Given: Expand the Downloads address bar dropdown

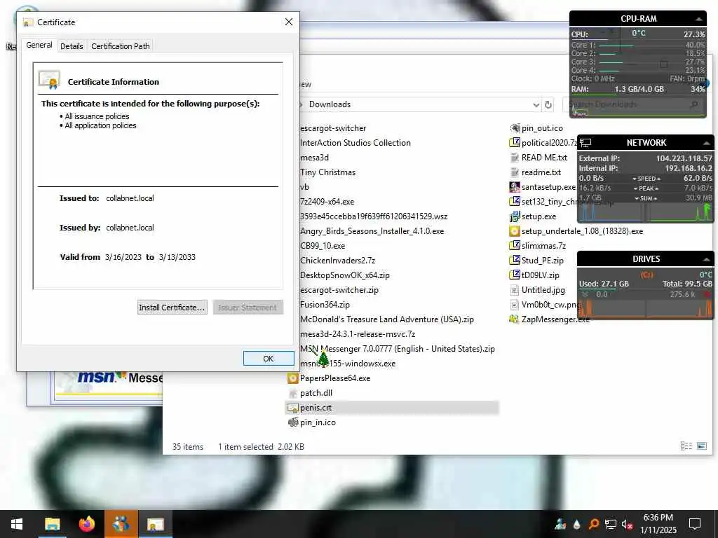Looking at the screenshot, I should pyautogui.click(x=536, y=105).
